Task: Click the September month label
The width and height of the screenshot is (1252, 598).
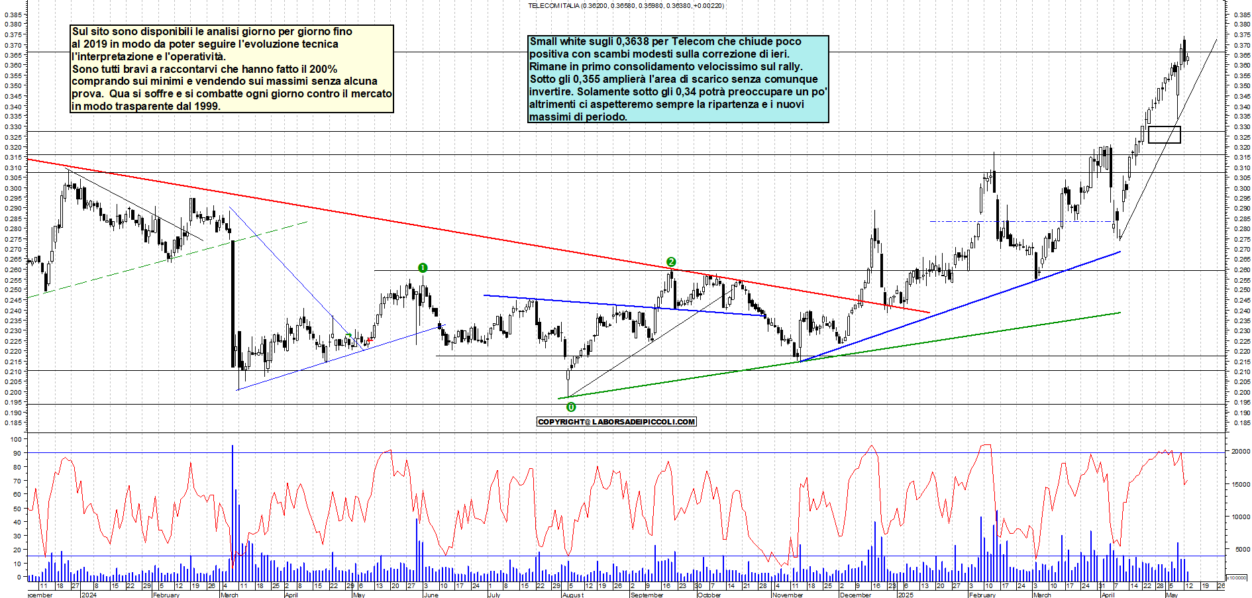Action: 647,595
